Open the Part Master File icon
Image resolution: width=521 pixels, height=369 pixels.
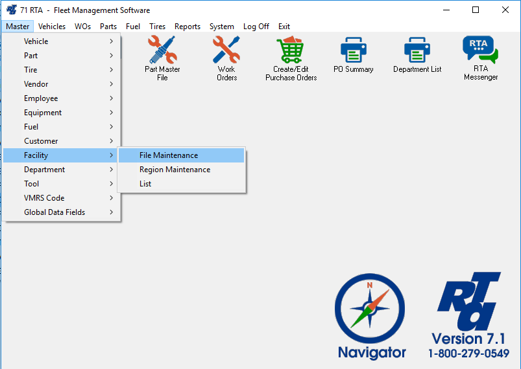pos(162,50)
